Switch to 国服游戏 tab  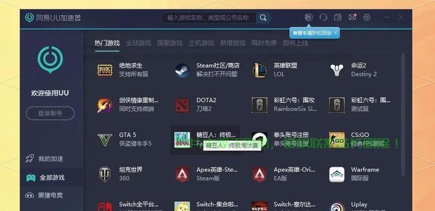point(170,43)
